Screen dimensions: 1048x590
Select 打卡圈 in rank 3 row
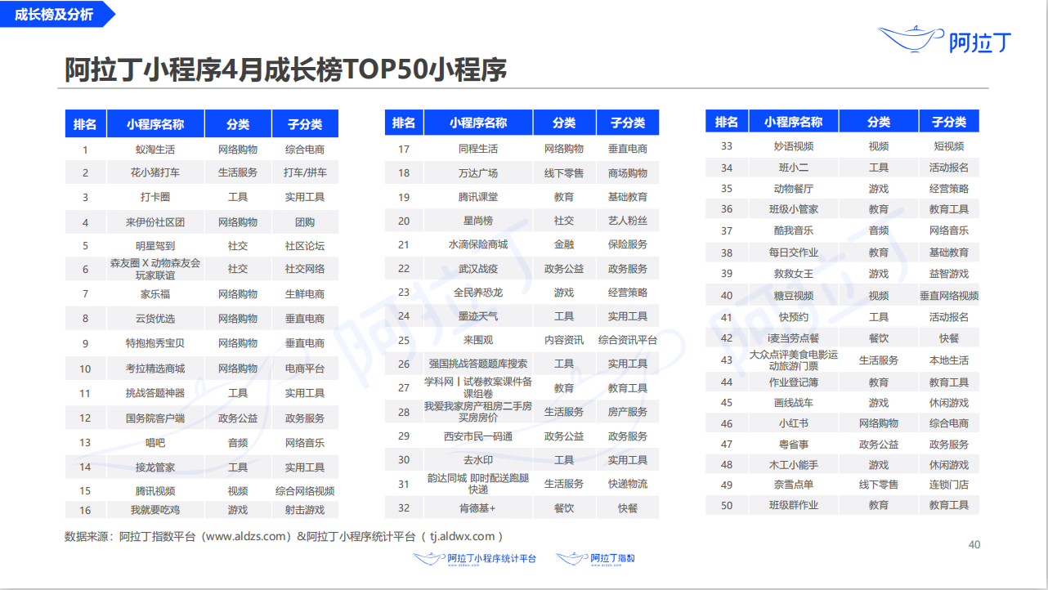coord(155,197)
